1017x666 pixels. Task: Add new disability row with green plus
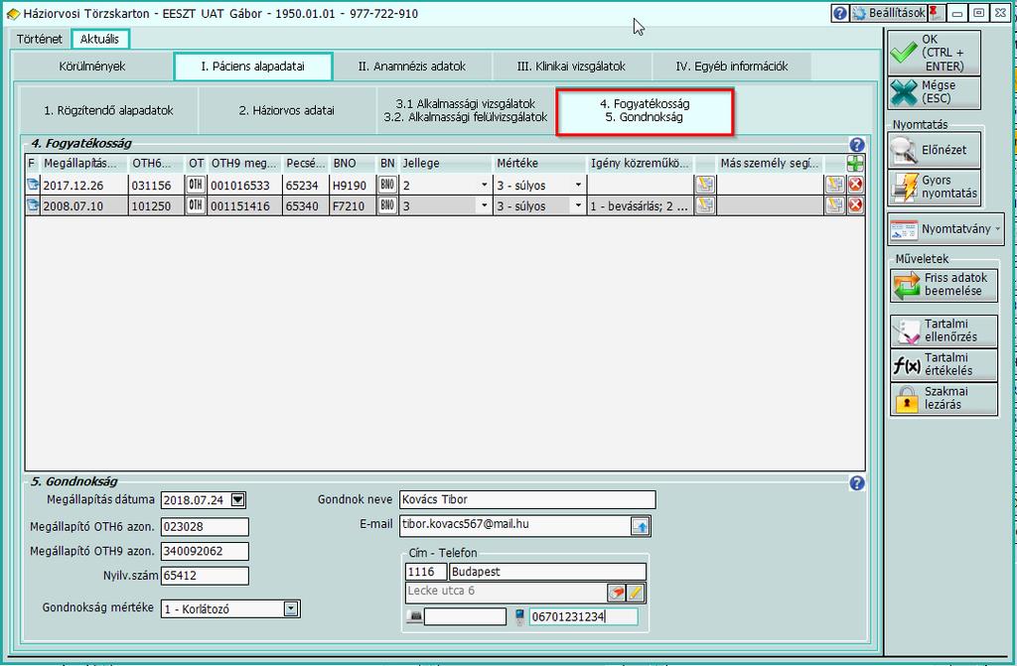pos(855,164)
